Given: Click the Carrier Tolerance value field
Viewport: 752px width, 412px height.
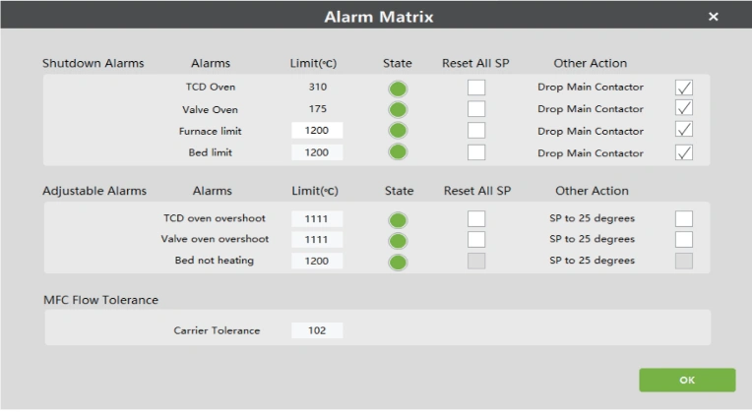Looking at the screenshot, I should pos(317,330).
